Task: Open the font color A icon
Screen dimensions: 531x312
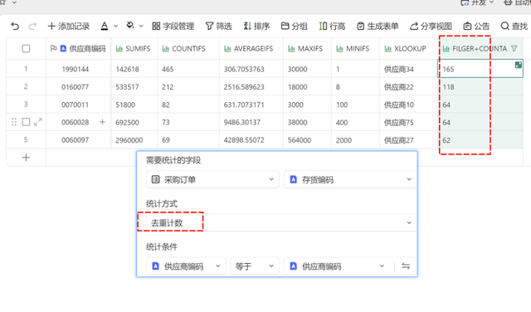Action: (105, 26)
